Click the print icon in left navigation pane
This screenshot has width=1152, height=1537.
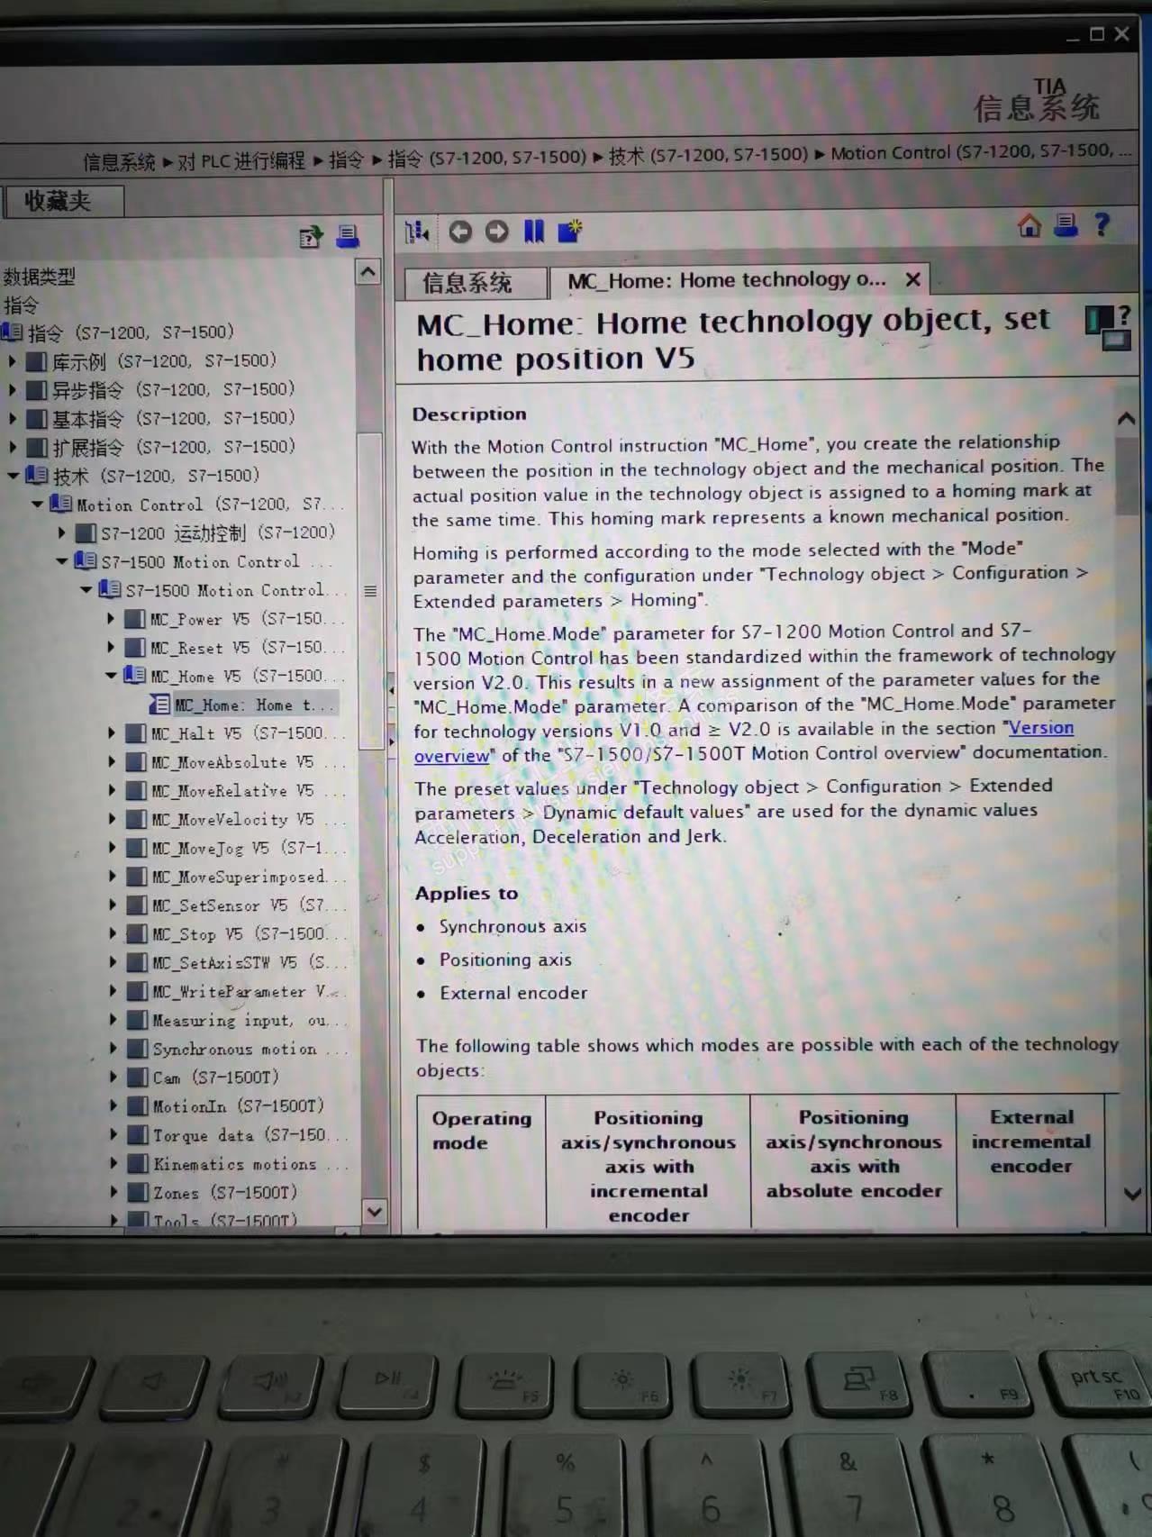click(x=348, y=236)
